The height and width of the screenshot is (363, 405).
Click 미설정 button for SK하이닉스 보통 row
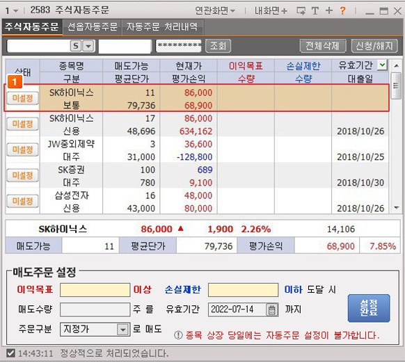[x=22, y=98]
